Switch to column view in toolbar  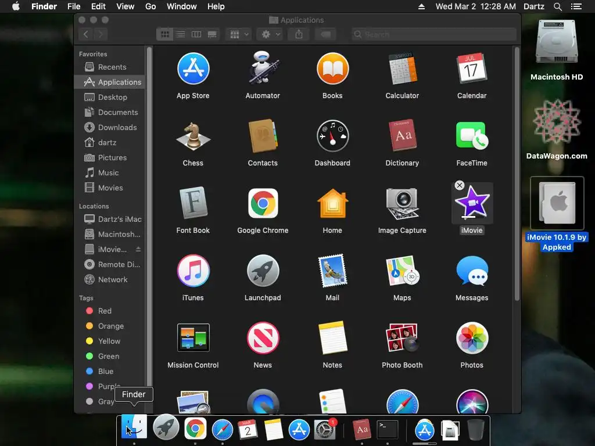coord(196,34)
